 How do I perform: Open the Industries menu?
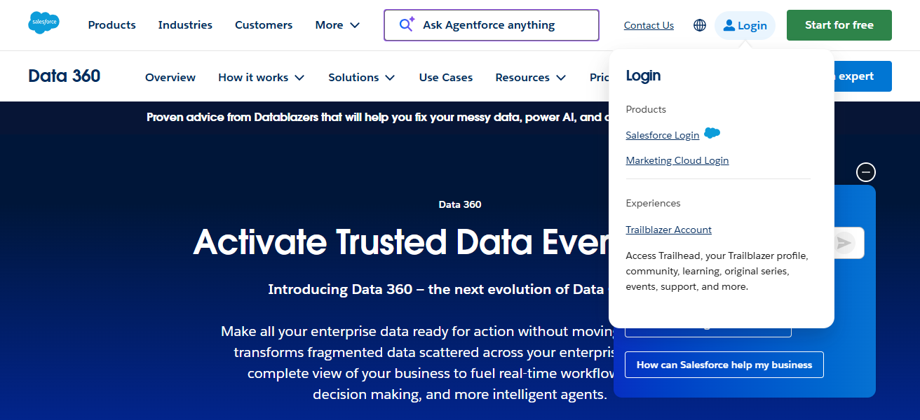click(185, 25)
